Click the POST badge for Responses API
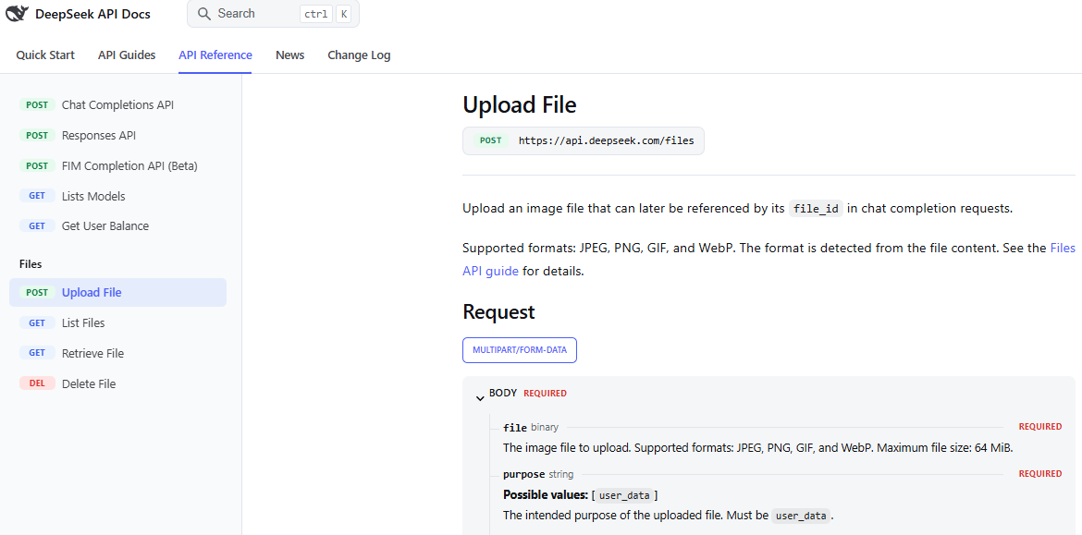Viewport: 1082px width, 535px height. click(37, 135)
